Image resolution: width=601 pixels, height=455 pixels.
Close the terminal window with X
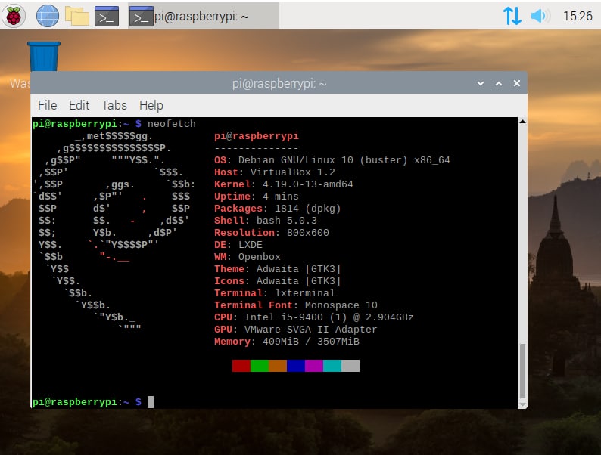pyautogui.click(x=517, y=83)
